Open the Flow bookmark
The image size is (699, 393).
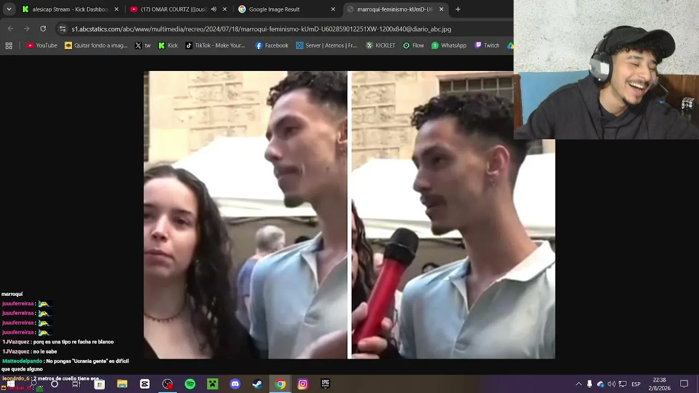413,46
